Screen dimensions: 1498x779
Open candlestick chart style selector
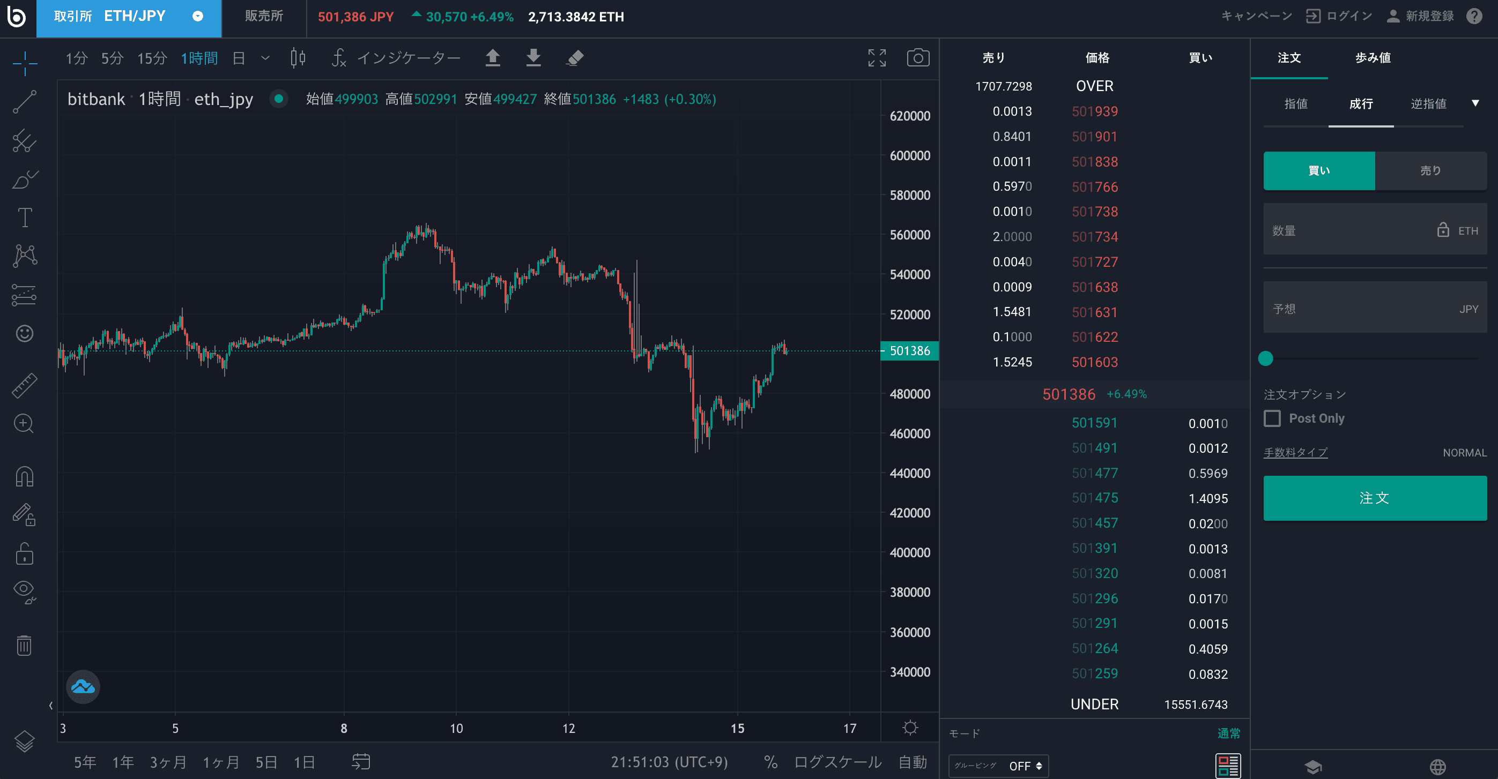coord(298,57)
